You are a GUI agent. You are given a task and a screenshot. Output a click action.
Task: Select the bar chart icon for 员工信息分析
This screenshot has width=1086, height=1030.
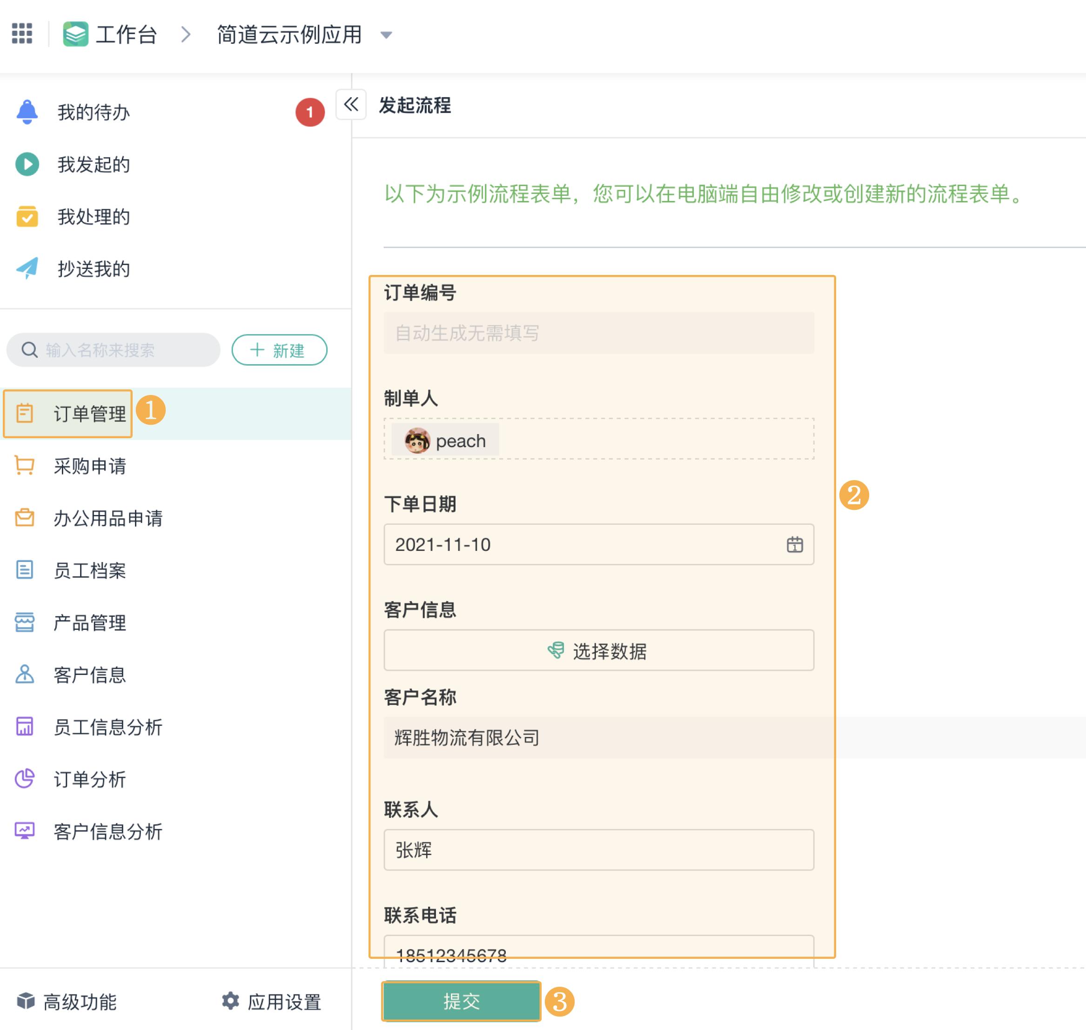[x=24, y=727]
